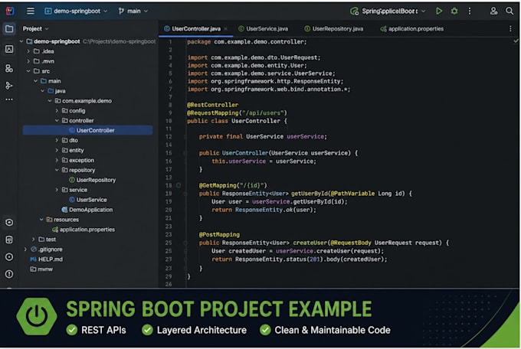This screenshot has height=349, width=521.
Task: Click fold marker beside UserController constructor
Action: click(x=185, y=153)
